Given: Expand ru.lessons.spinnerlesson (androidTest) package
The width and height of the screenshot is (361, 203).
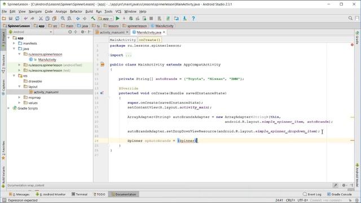Looking at the screenshot, I should coord(20,65).
